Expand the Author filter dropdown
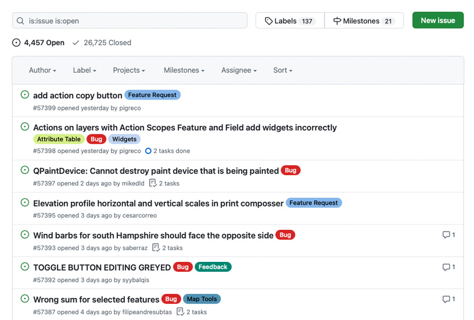Screen dimensions: 474x320 pyautogui.click(x=42, y=70)
